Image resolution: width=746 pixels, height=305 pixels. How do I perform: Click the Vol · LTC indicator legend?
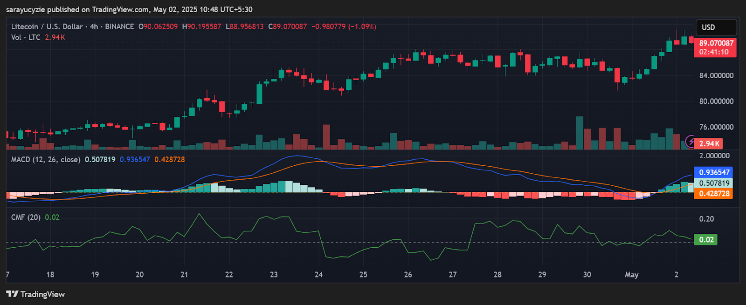[26, 37]
